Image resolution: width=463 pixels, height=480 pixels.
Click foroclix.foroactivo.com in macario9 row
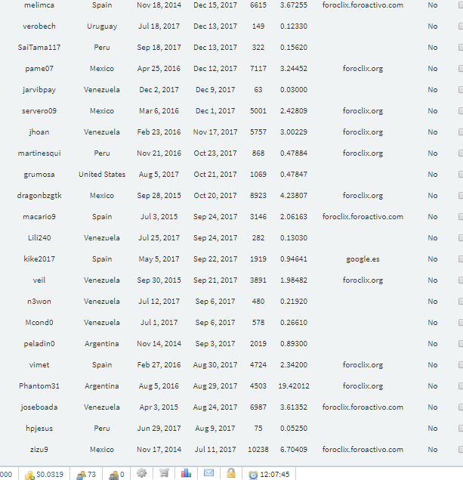coord(363,216)
